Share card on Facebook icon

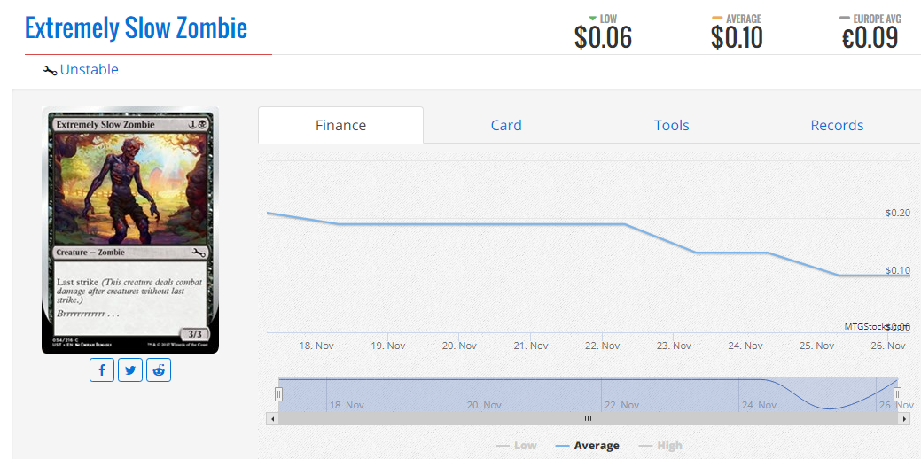[x=102, y=370]
